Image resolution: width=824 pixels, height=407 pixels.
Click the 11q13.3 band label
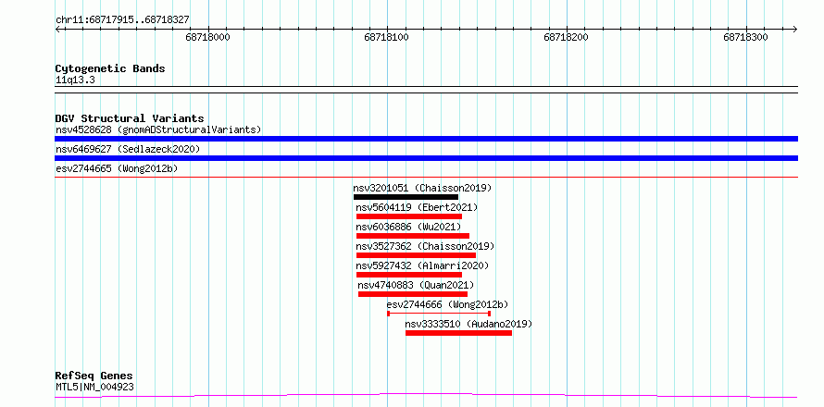pyautogui.click(x=75, y=80)
